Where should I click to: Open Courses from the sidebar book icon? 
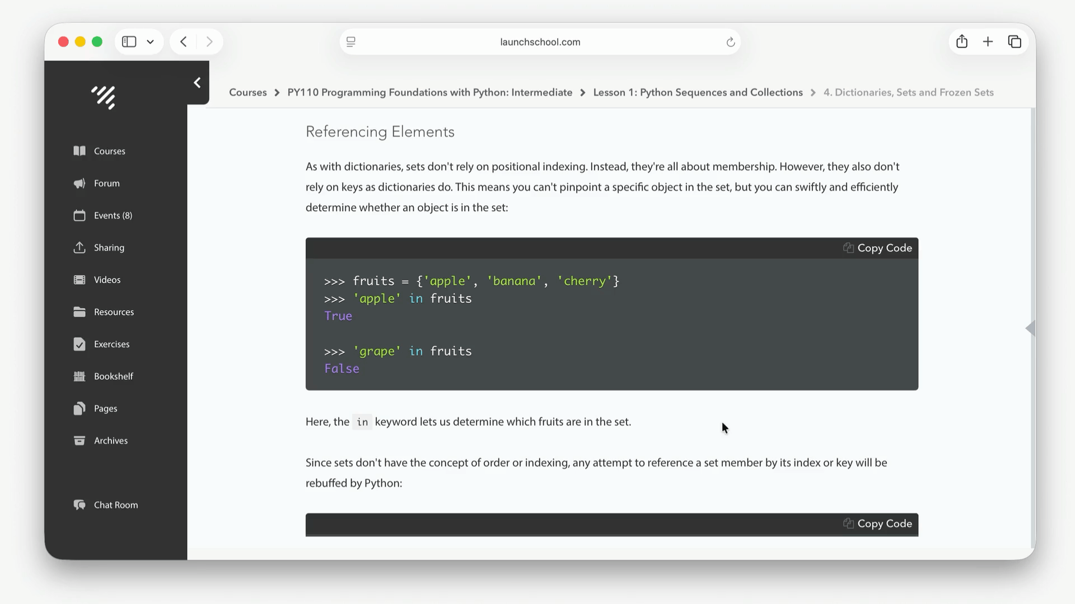80,151
